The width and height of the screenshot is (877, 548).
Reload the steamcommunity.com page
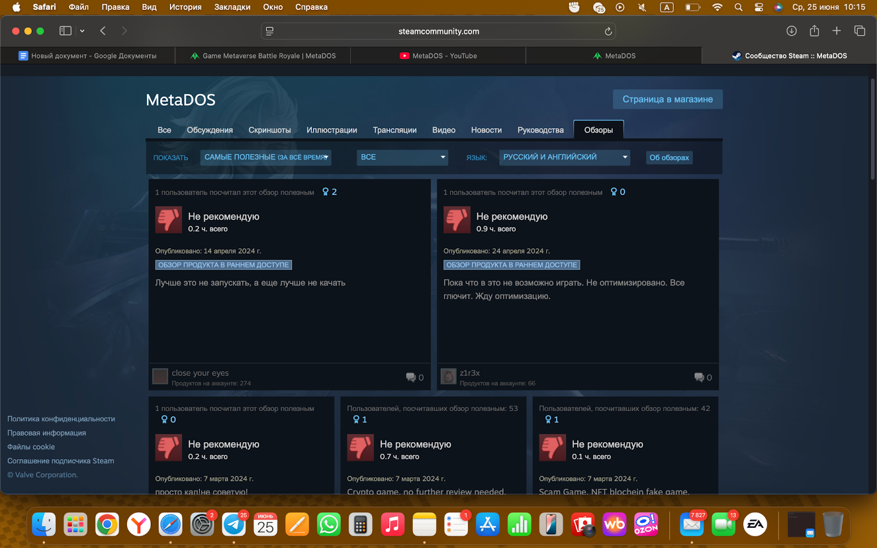point(608,31)
